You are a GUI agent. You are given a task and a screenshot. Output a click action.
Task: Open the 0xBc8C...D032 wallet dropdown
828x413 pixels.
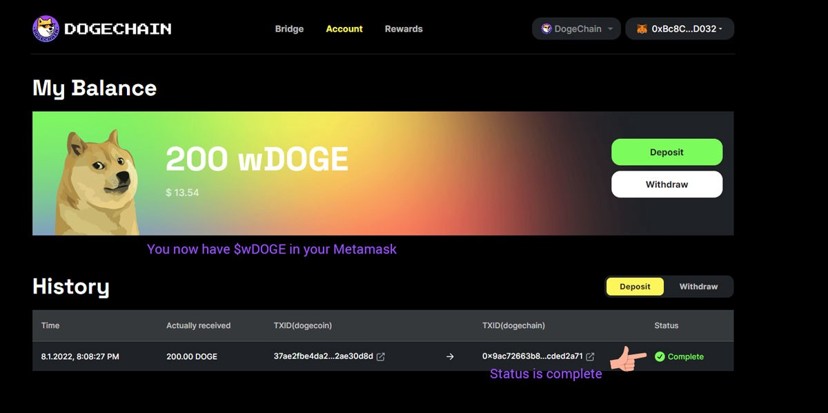tap(680, 29)
